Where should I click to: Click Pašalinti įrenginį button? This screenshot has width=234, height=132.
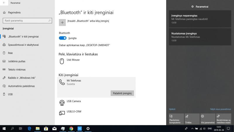click(122, 93)
